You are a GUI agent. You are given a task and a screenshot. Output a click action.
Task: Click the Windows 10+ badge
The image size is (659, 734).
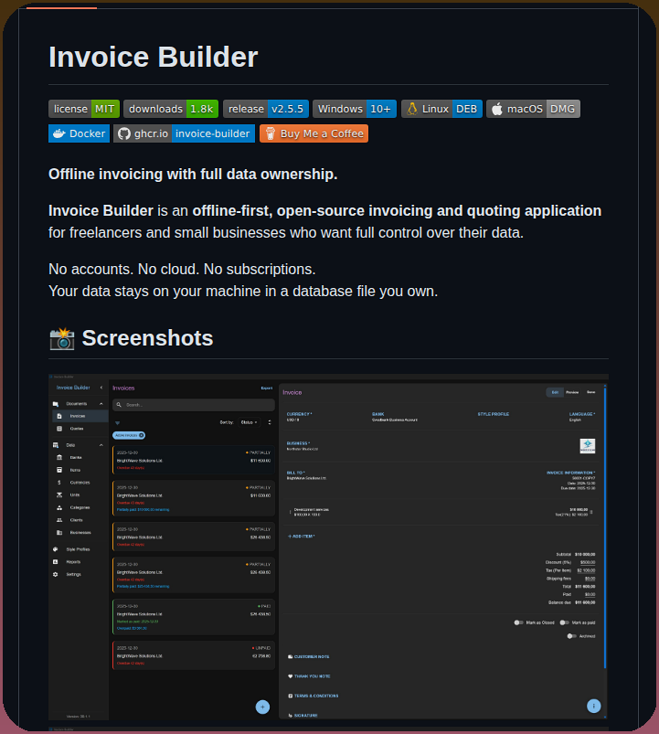pyautogui.click(x=355, y=109)
